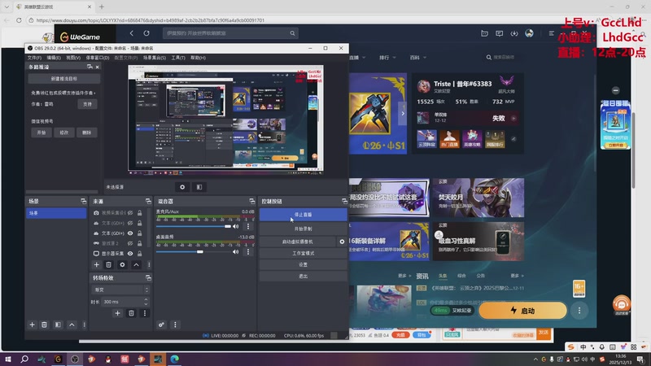Viewport: 651px width, 366px height.
Task: Add a scene transition with plus icon
Action: coord(117,313)
